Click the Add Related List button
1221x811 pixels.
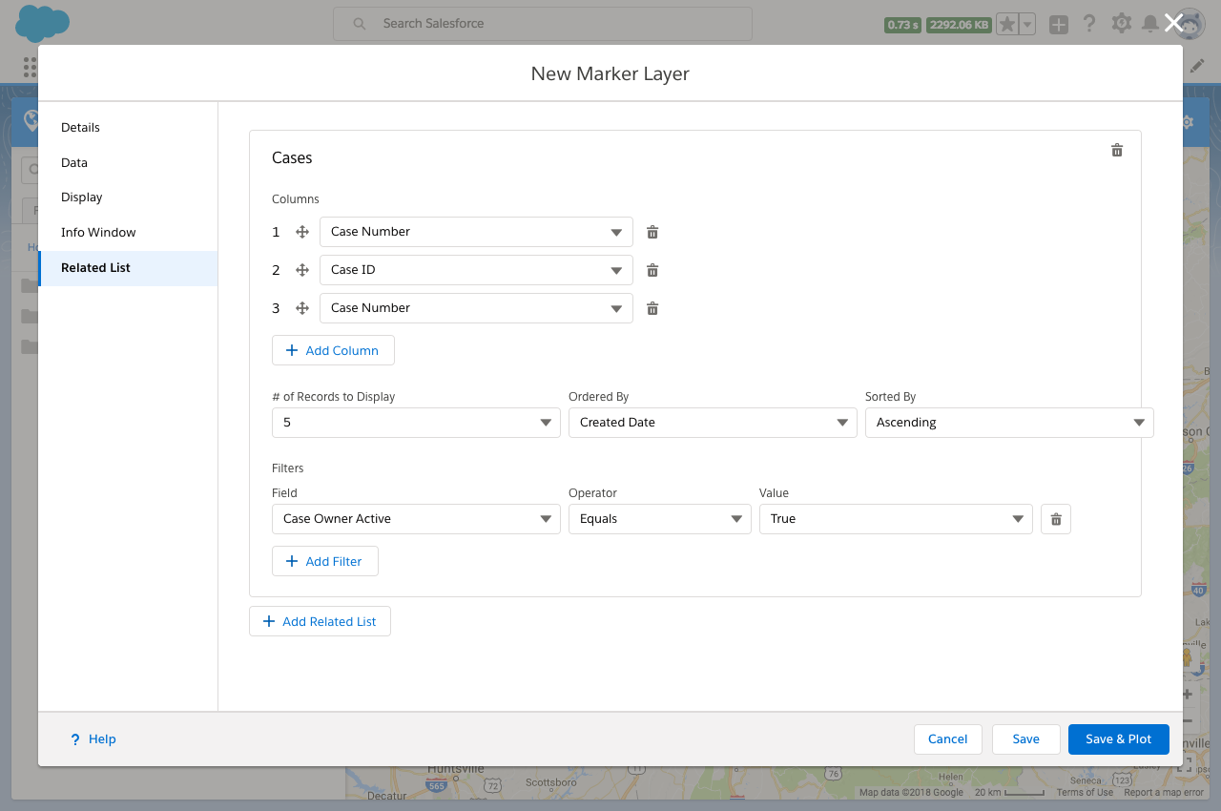coord(320,621)
